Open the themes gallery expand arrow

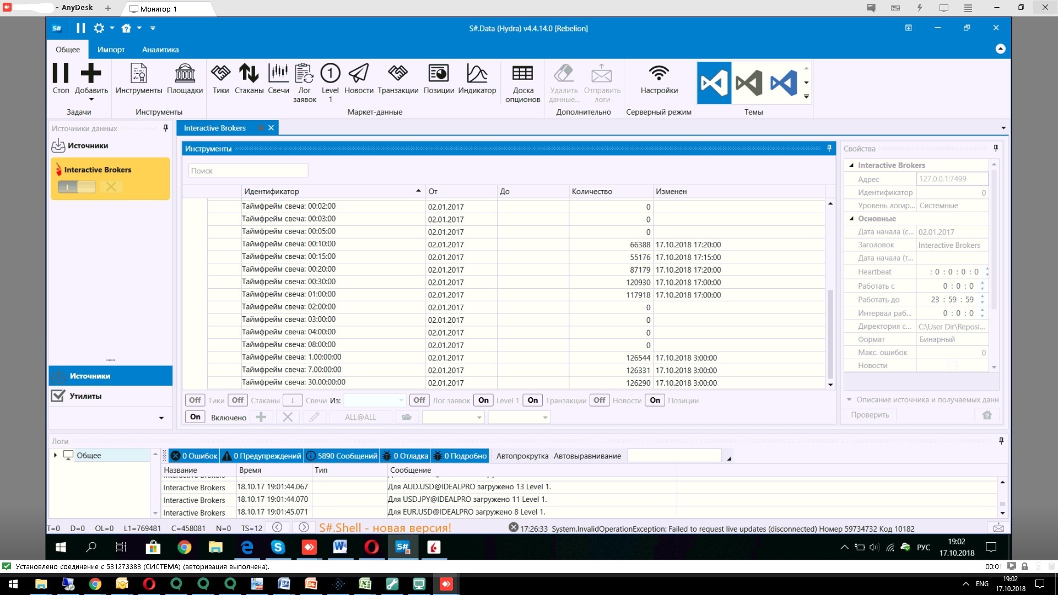pos(806,97)
